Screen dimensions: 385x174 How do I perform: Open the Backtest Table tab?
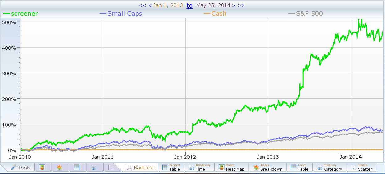171,168
